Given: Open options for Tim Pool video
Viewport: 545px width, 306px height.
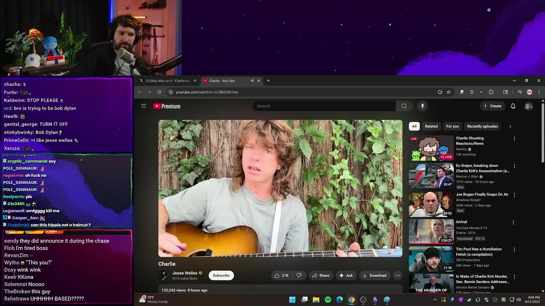Looking at the screenshot, I should point(514,249).
